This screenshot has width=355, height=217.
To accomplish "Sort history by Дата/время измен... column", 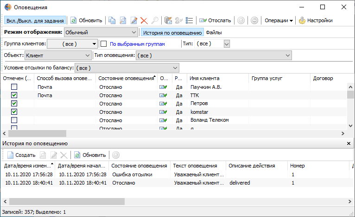I will coord(29,166).
